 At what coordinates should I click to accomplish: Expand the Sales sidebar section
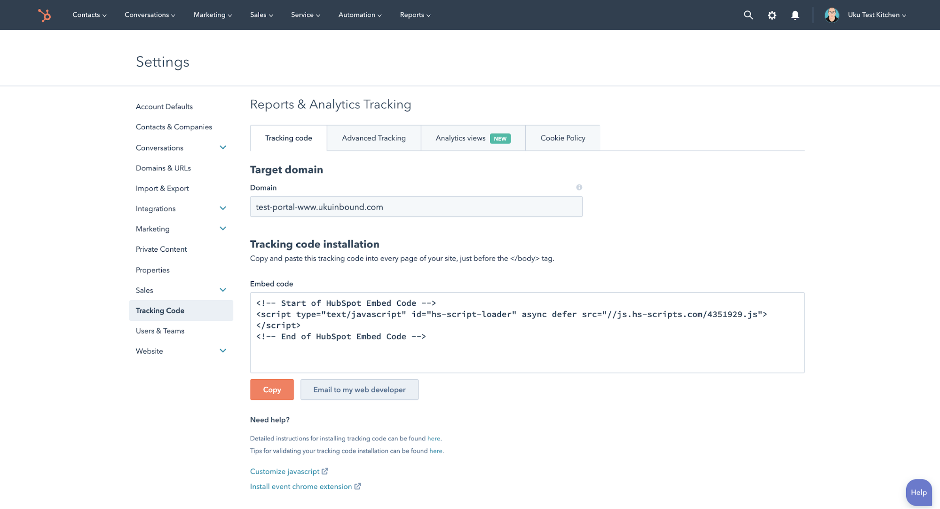(x=222, y=290)
